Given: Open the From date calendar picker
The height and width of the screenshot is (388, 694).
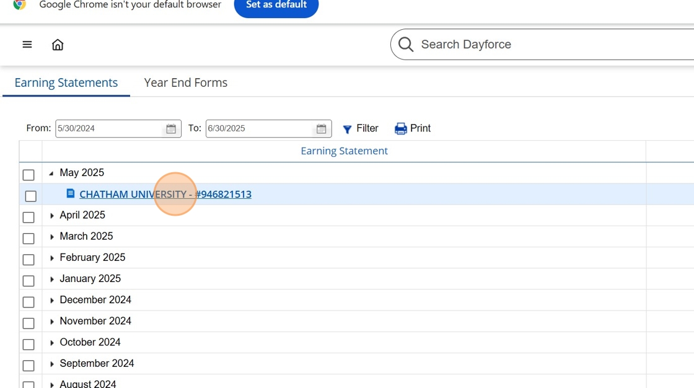Looking at the screenshot, I should (x=171, y=128).
